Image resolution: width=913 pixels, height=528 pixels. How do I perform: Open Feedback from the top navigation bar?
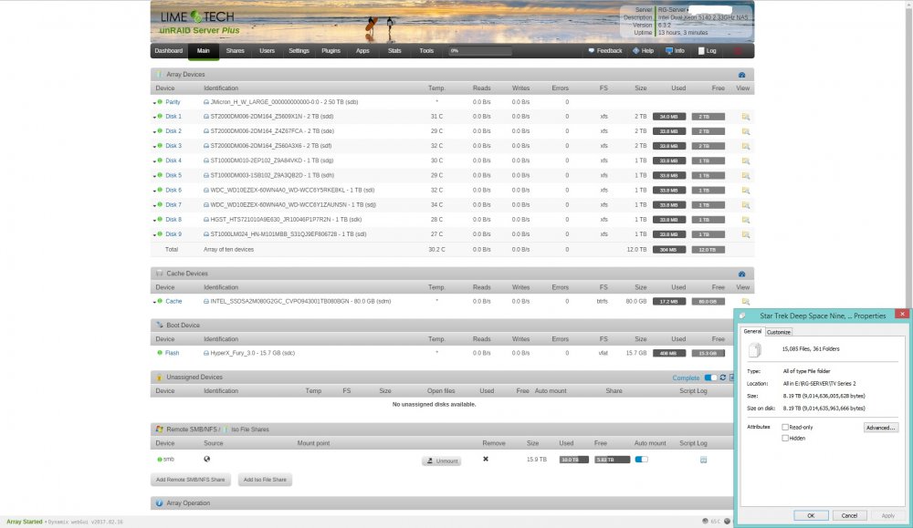coord(605,50)
